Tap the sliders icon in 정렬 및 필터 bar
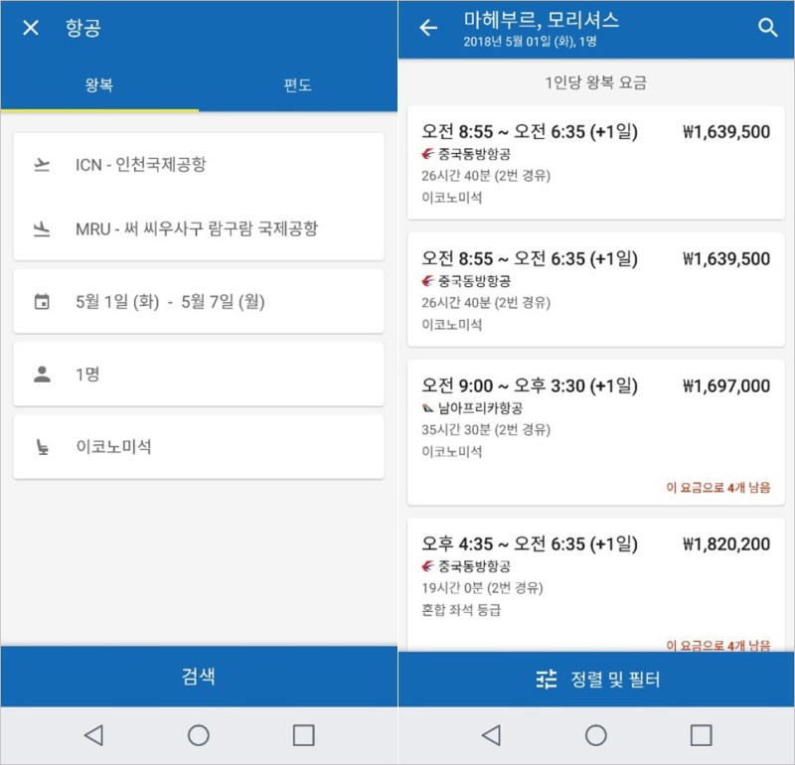The height and width of the screenshot is (765, 795). click(x=547, y=679)
